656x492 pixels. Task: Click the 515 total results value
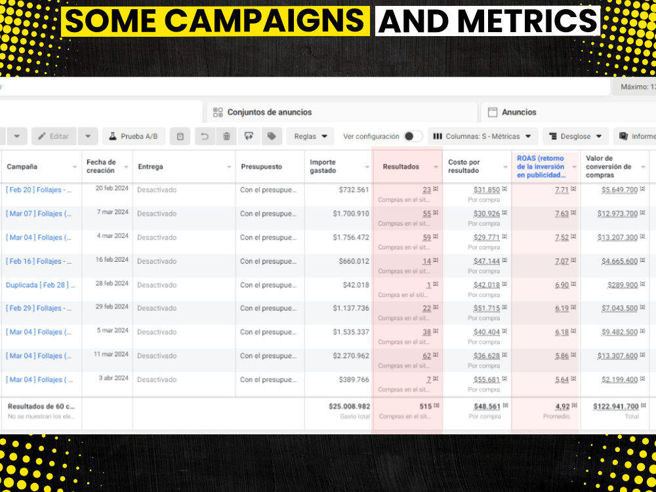coord(426,406)
